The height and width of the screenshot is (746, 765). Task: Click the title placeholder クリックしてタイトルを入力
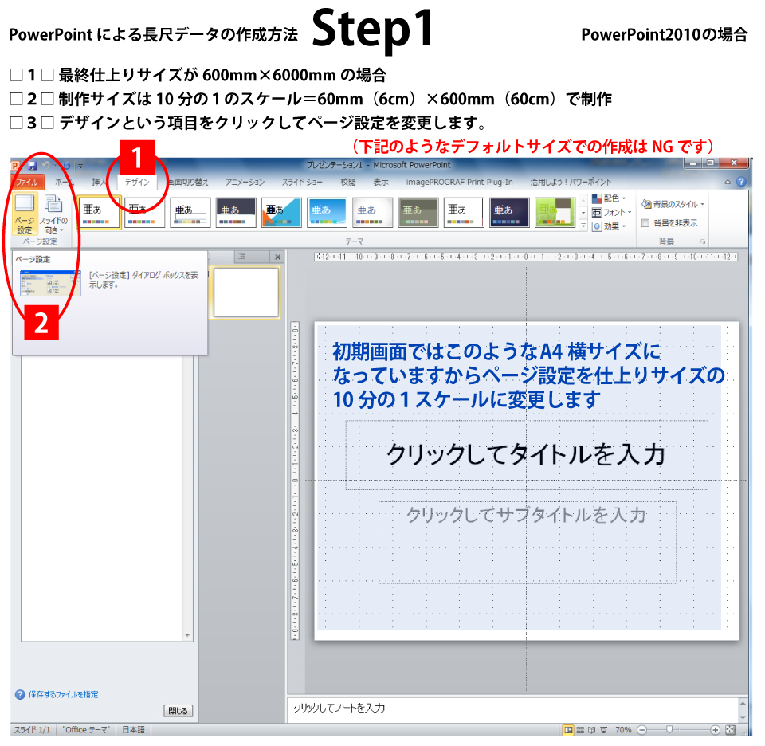click(527, 455)
